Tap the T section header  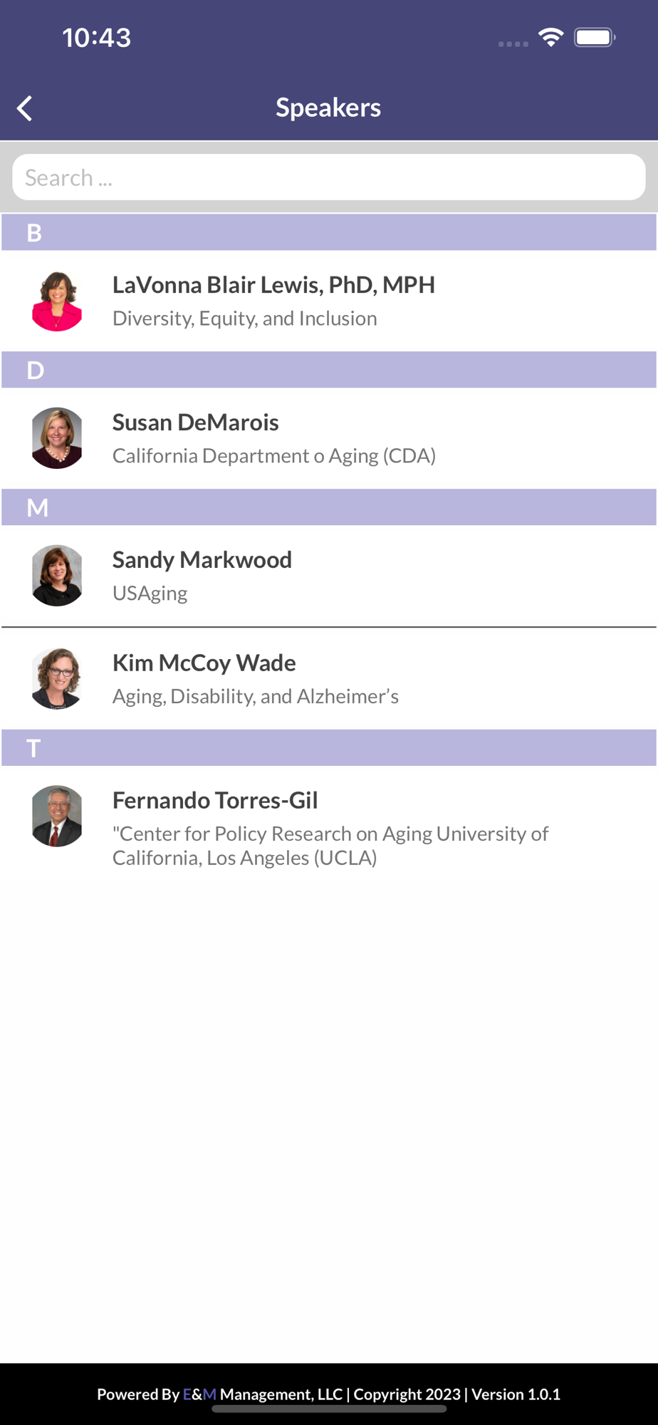[329, 748]
